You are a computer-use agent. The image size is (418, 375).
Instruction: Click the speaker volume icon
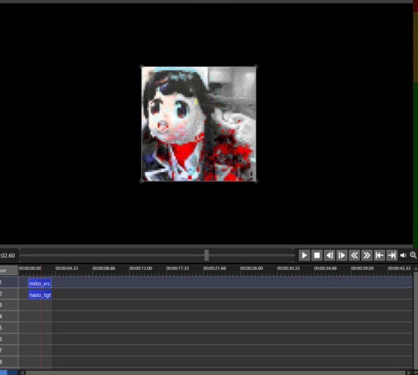[x=403, y=255]
